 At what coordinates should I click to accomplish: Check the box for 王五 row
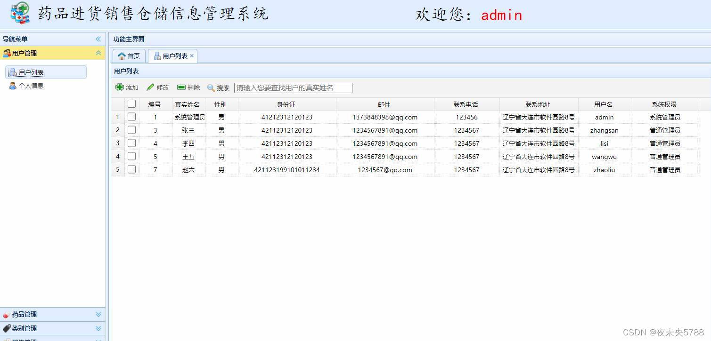[x=131, y=156]
